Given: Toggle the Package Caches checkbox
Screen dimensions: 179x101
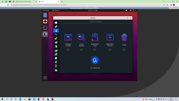Looking at the screenshot, I should pos(68,50).
